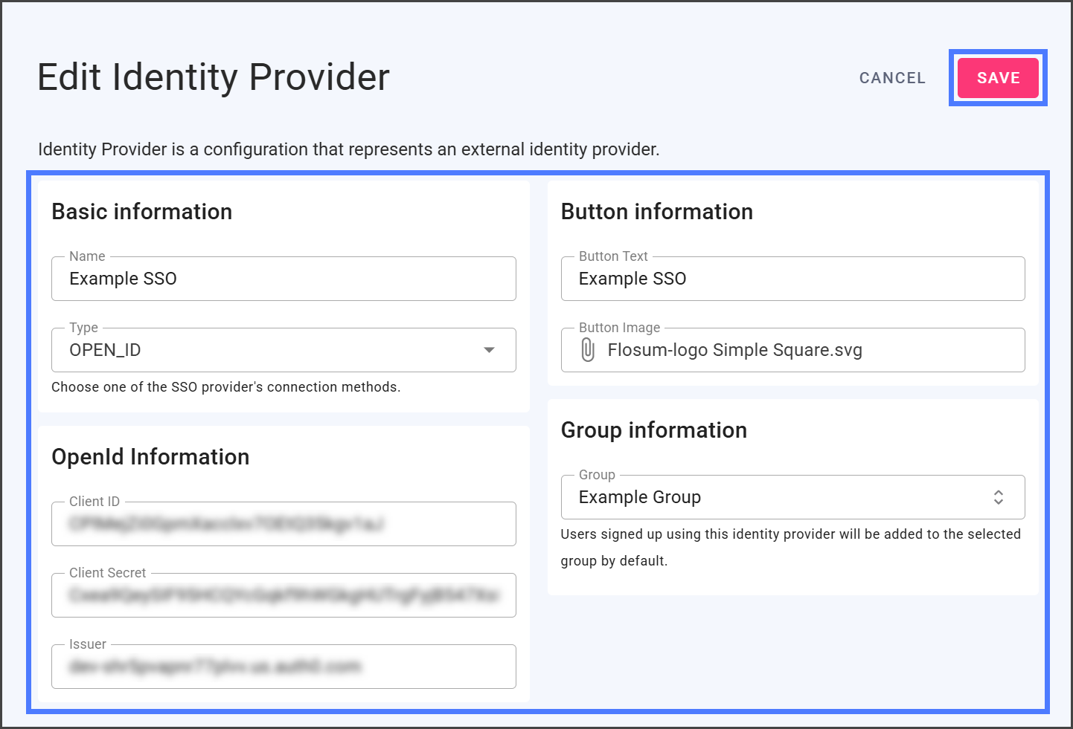Focus the Name field containing Example SSO
This screenshot has width=1073, height=729.
pos(283,279)
